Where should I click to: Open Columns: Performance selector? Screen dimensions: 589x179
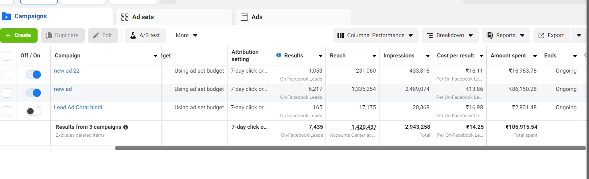[x=375, y=35]
